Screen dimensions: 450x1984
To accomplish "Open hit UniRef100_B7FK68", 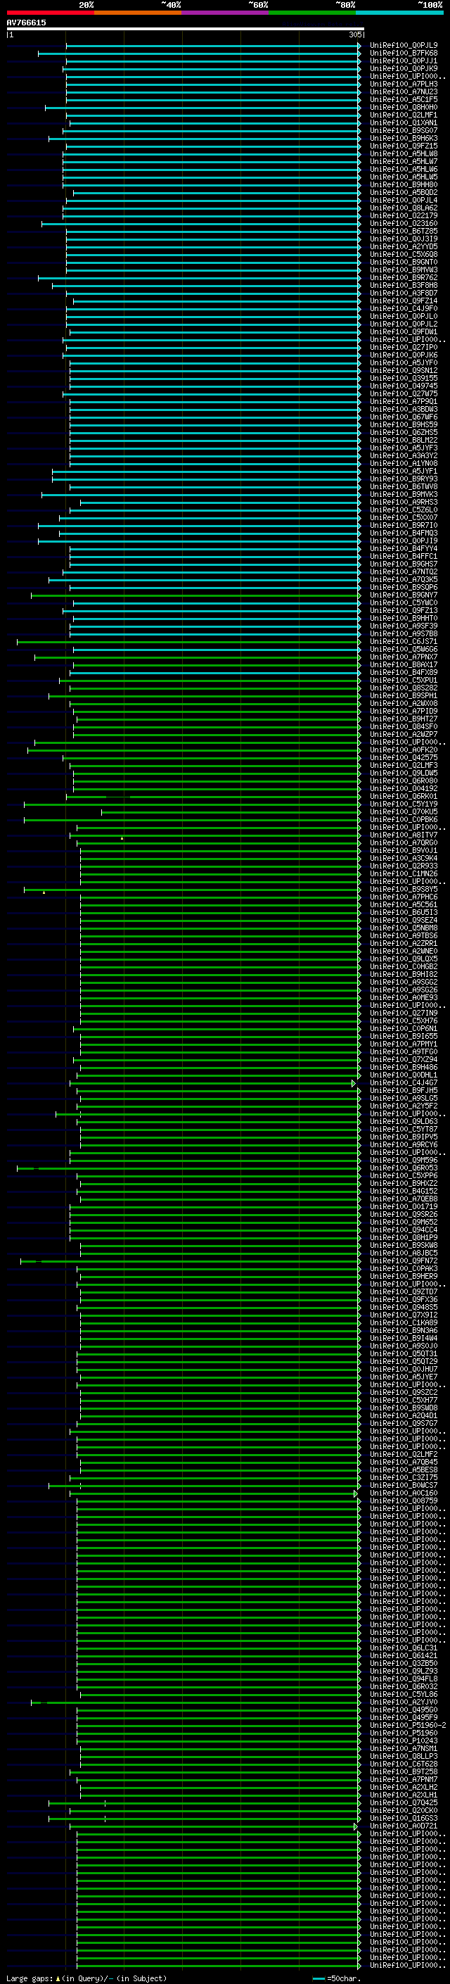I will click(x=404, y=53).
